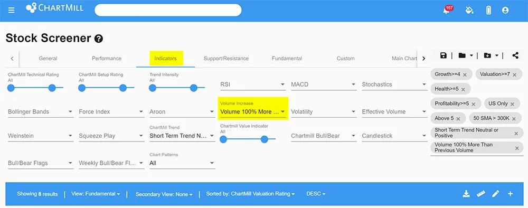Toggle the DESC sort order selector

316,194
